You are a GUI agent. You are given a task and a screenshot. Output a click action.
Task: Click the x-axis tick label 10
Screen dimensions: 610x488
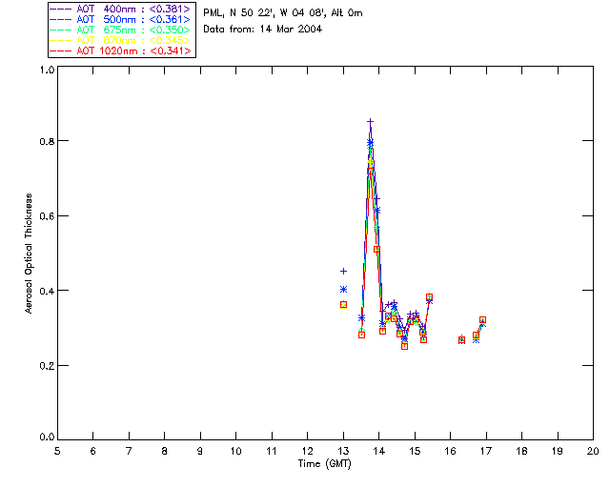pos(235,451)
